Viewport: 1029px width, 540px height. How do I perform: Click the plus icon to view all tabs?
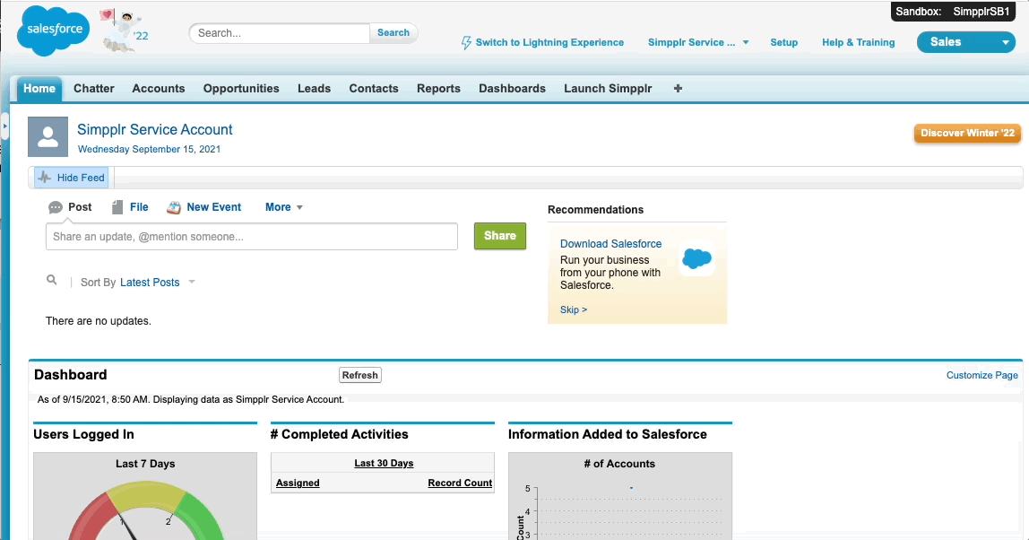pos(678,89)
